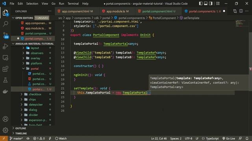Image resolution: width=252 pixels, height=141 pixels.
Task: Switch to the app.module.ts tab
Action: (117, 11)
